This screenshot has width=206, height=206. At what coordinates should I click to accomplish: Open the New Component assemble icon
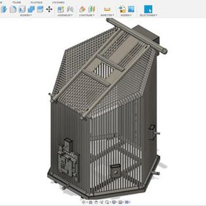61,9
